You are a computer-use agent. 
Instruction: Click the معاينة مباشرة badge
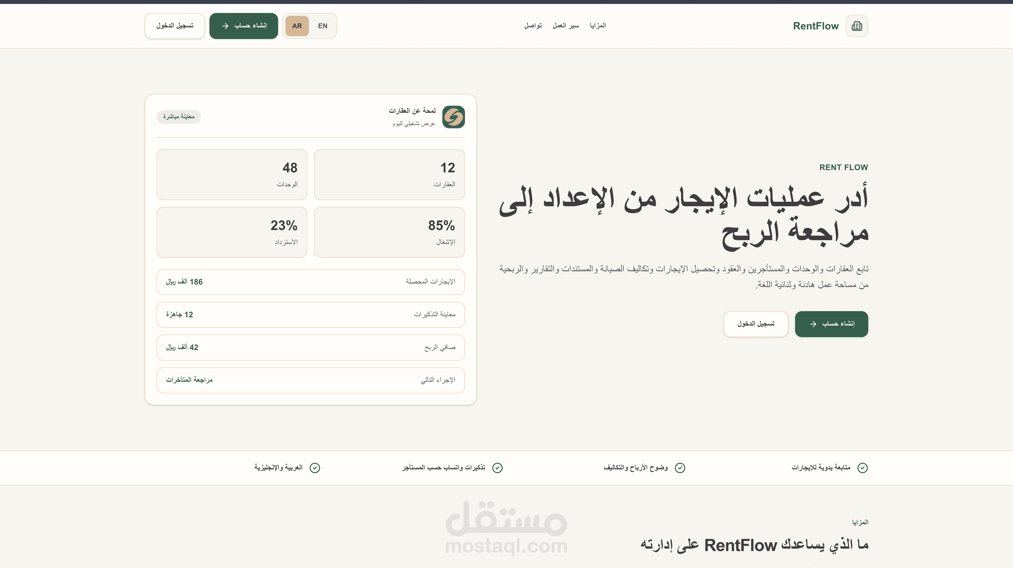(179, 117)
